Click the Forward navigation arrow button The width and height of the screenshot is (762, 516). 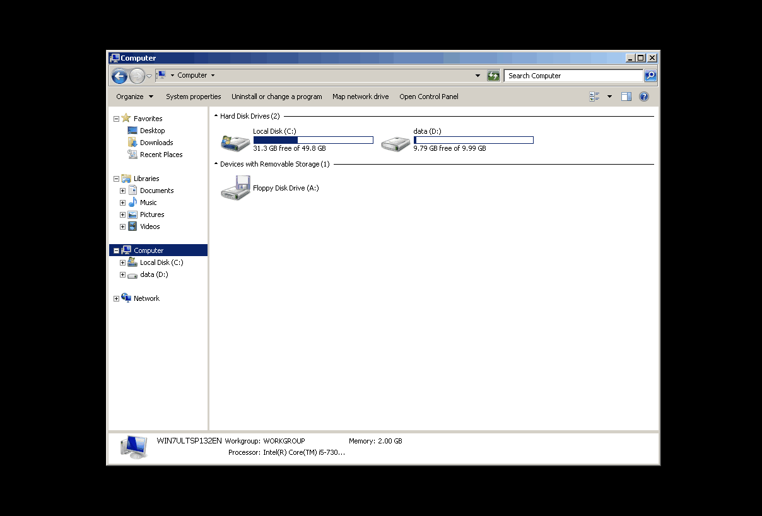coord(137,76)
